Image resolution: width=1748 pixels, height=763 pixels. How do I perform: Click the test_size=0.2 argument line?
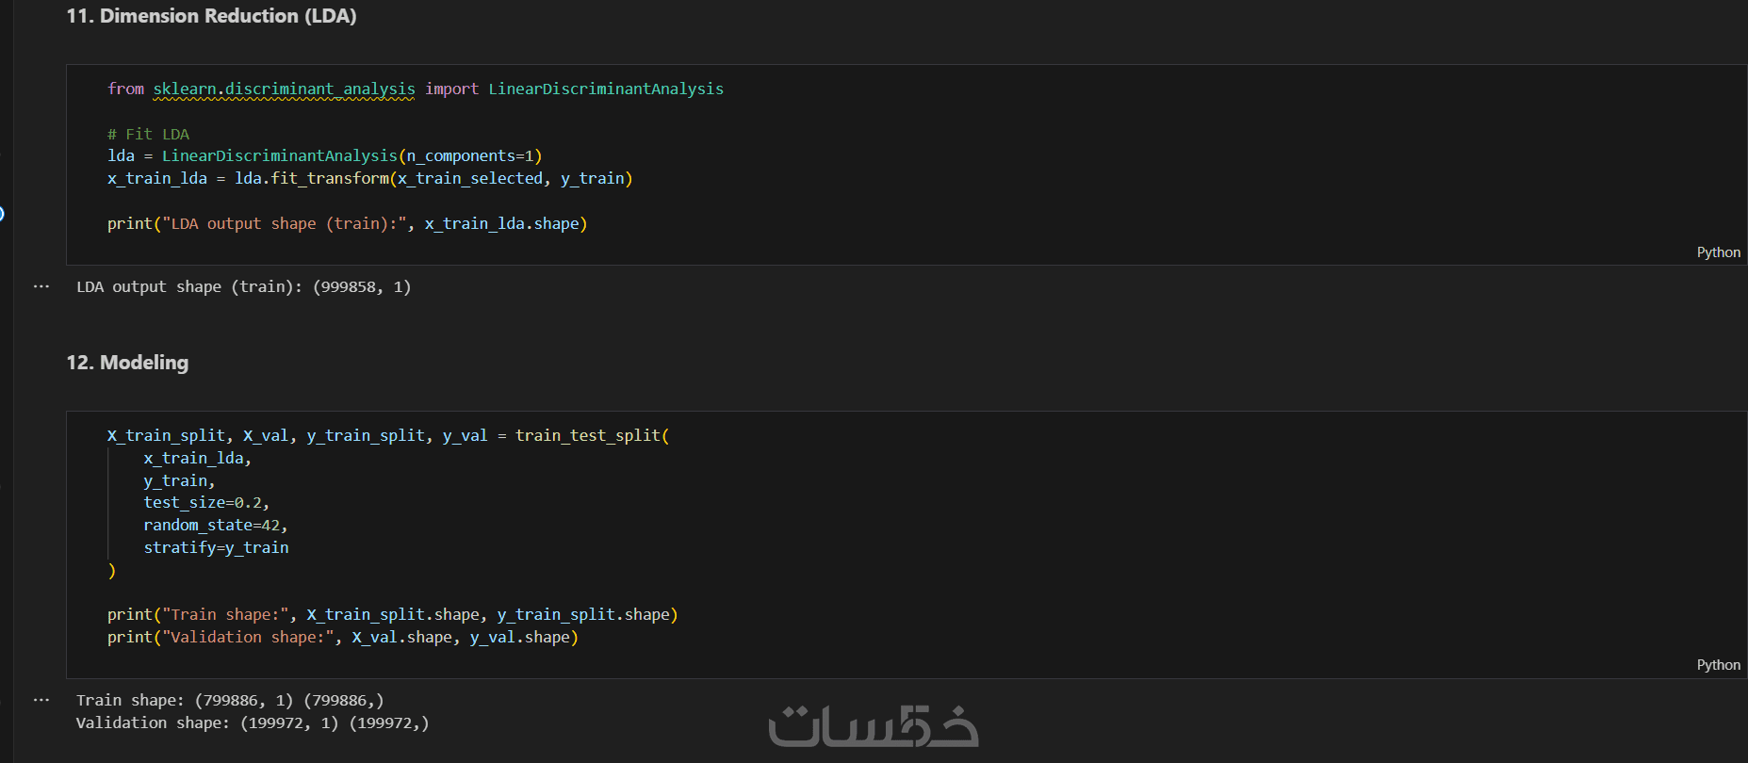tap(205, 502)
